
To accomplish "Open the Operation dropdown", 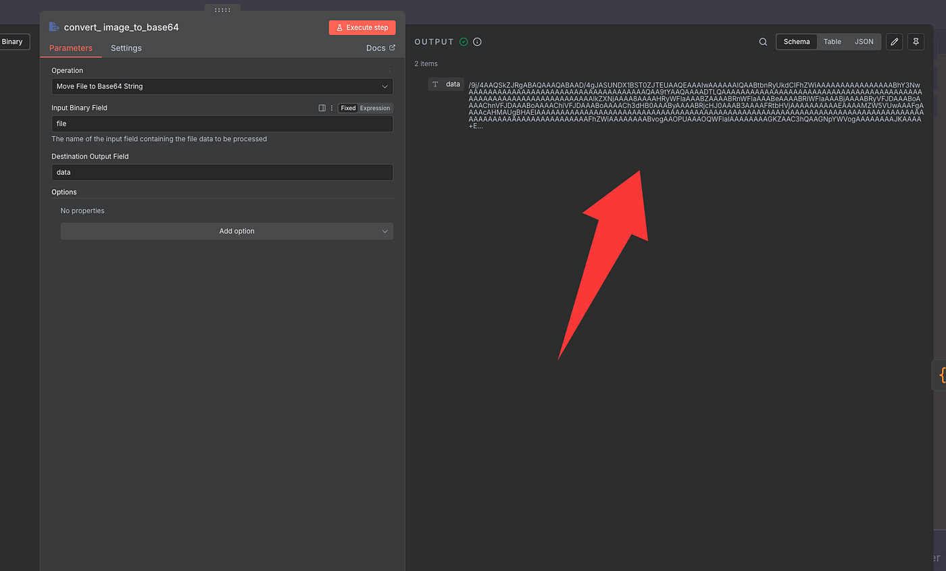I will [x=222, y=86].
